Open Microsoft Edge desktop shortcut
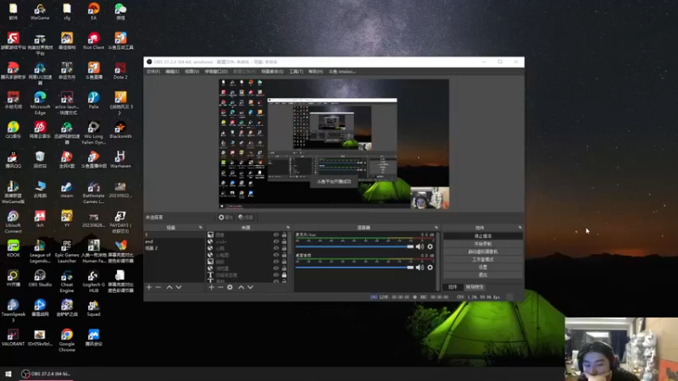678x381 pixels. 40,103
